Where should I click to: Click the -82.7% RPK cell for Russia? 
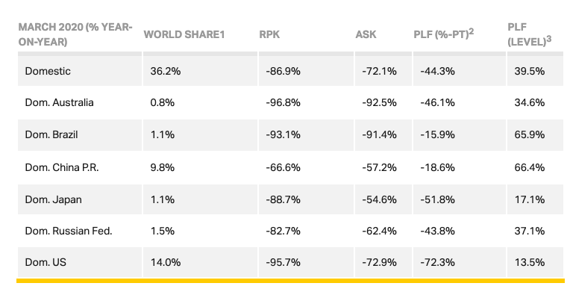point(284,231)
